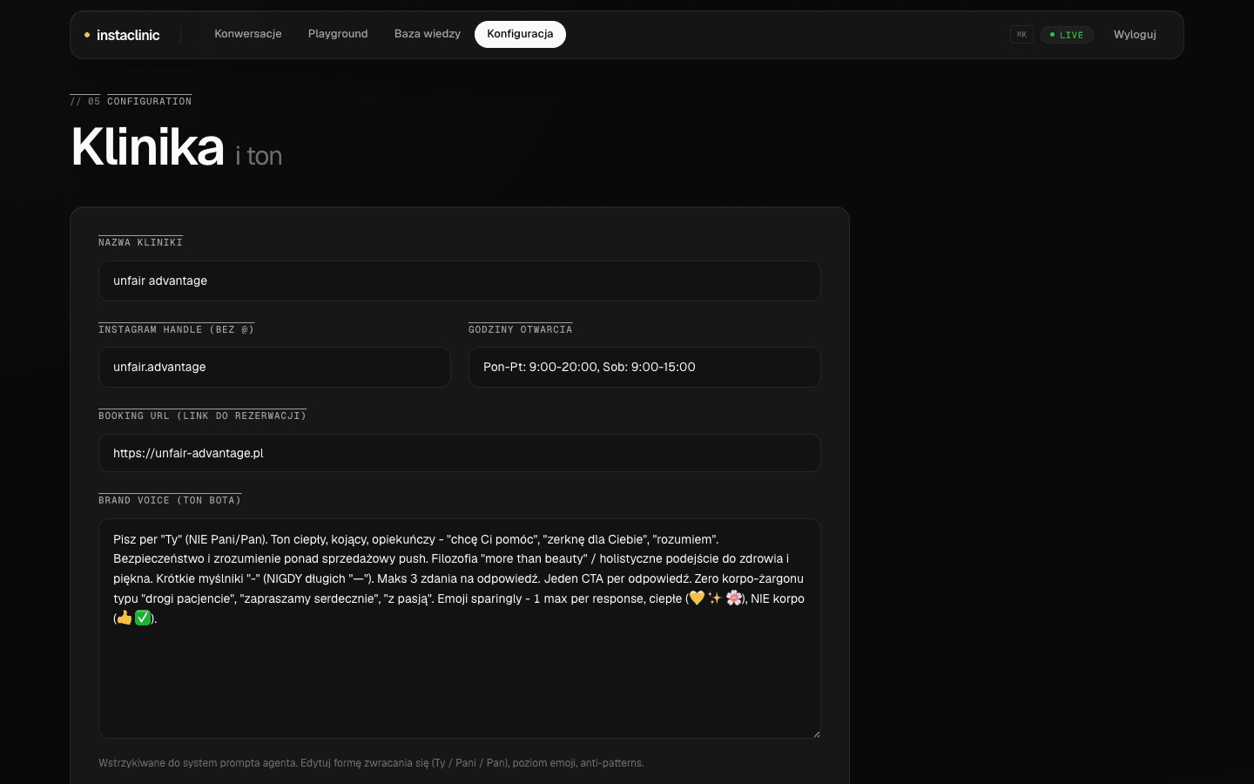The width and height of the screenshot is (1254, 784).
Task: Edit the Godziny otwarcia field
Action: coord(644,367)
